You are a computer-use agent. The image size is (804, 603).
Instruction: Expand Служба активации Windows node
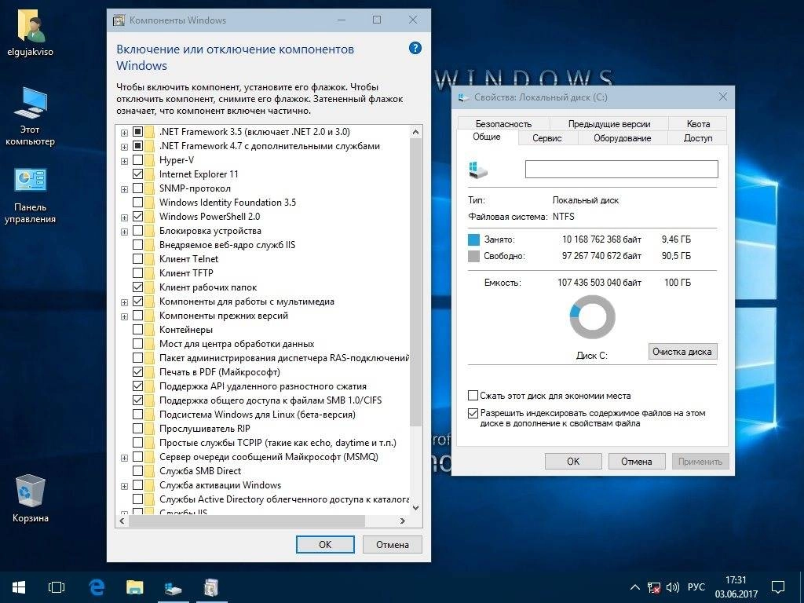click(124, 486)
